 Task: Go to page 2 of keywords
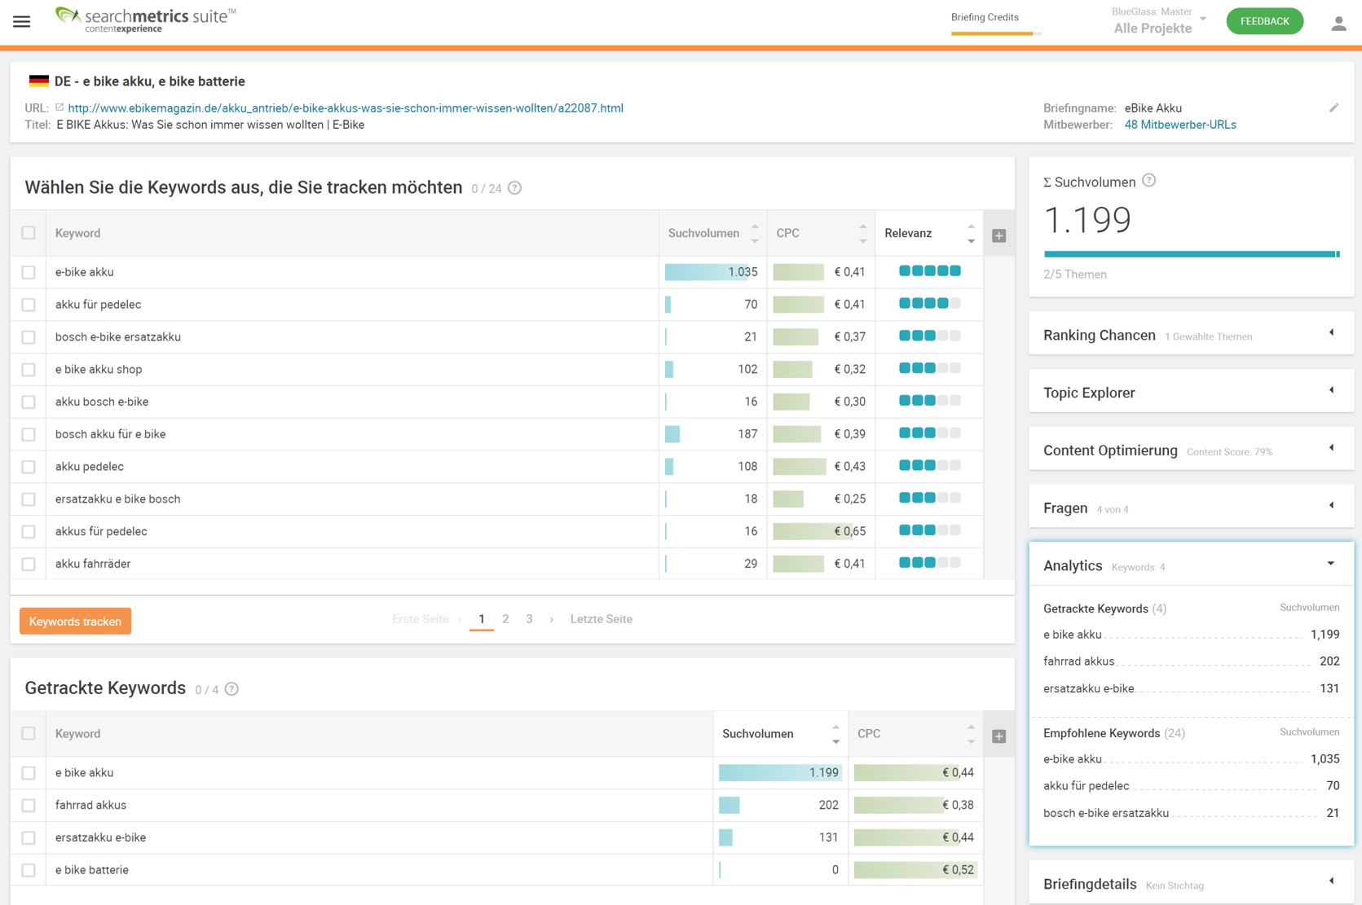pyautogui.click(x=505, y=619)
